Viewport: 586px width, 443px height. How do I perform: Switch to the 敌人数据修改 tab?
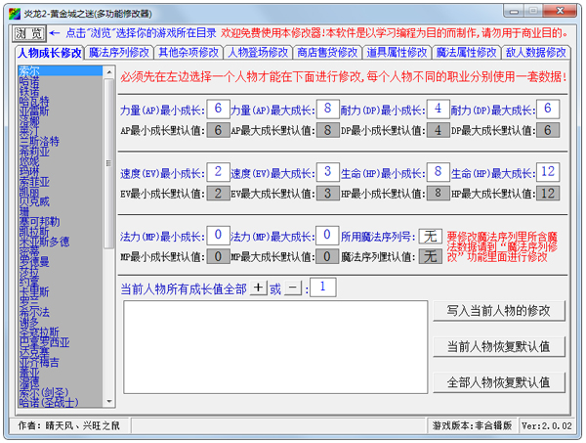pos(536,53)
